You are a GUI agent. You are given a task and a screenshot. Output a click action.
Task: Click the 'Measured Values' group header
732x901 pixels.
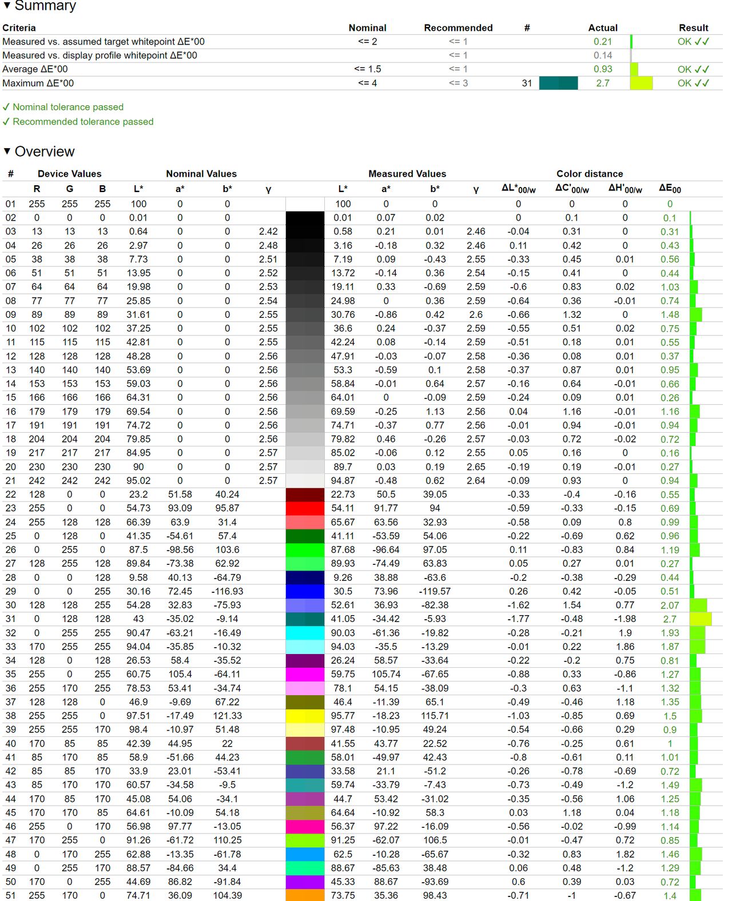click(x=407, y=174)
